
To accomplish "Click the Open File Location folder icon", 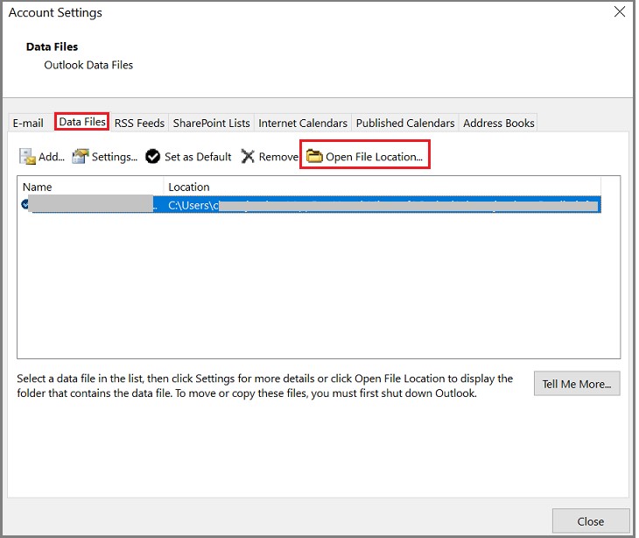I will tap(314, 156).
